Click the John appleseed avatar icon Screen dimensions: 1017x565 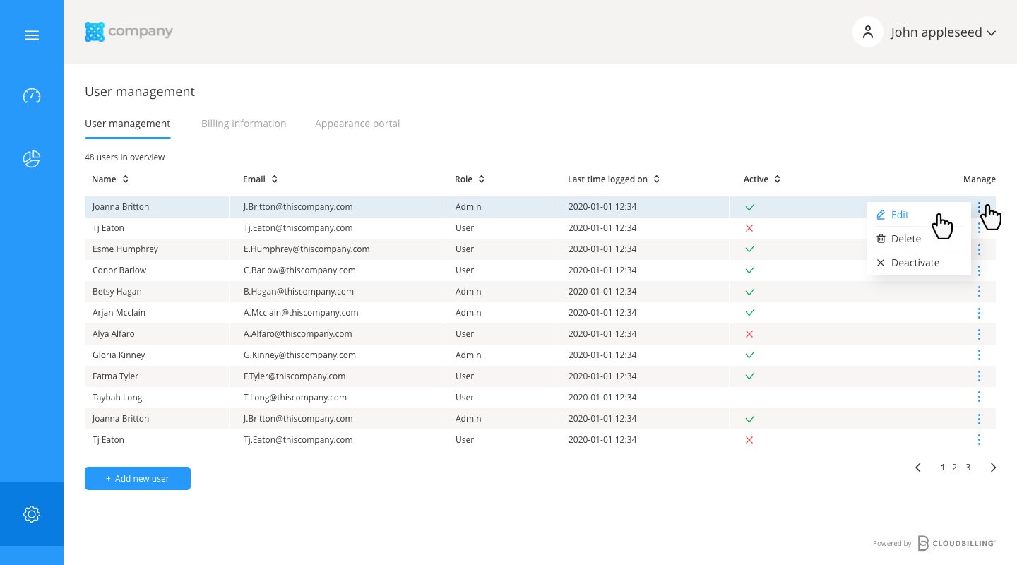[868, 32]
